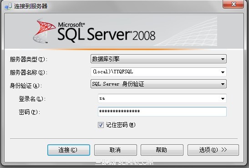Expand the 服务器类型 dropdown arrow
Screen dimensions: 249x168
click(x=223, y=59)
